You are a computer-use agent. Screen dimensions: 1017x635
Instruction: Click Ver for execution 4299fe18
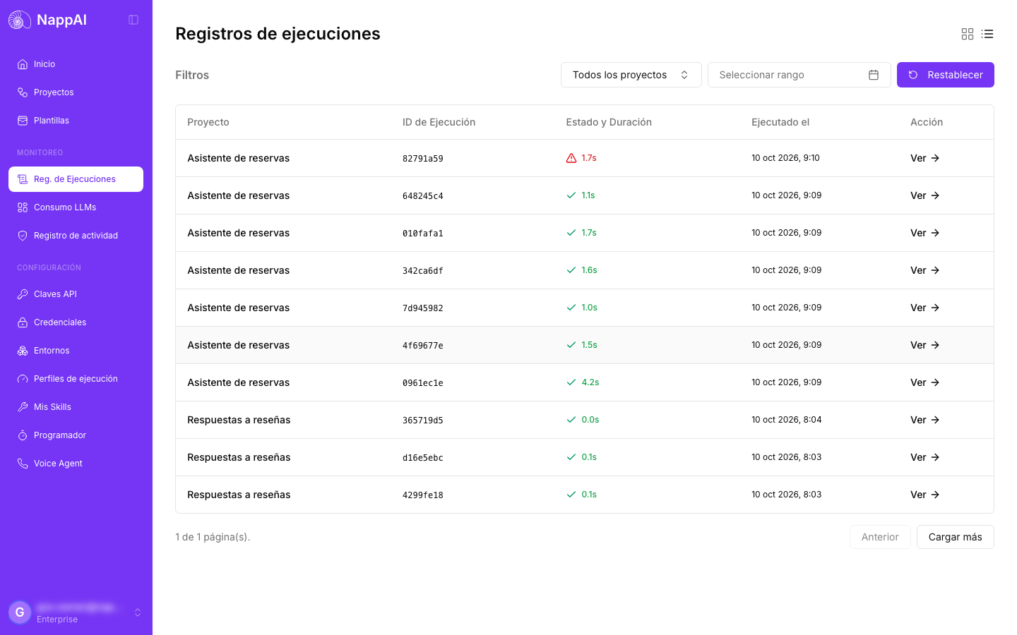(924, 495)
